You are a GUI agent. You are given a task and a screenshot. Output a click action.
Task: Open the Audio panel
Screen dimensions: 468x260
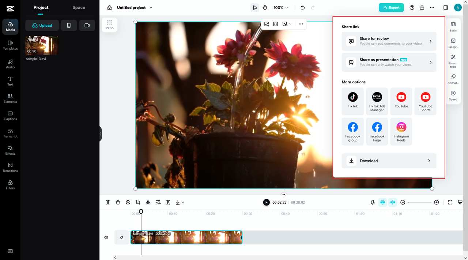10,64
